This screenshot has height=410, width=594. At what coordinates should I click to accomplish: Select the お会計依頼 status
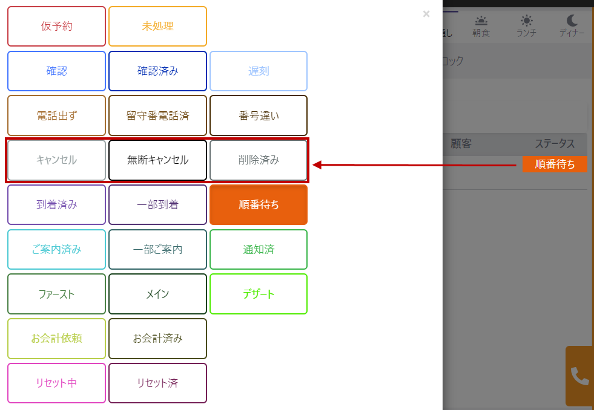point(56,339)
